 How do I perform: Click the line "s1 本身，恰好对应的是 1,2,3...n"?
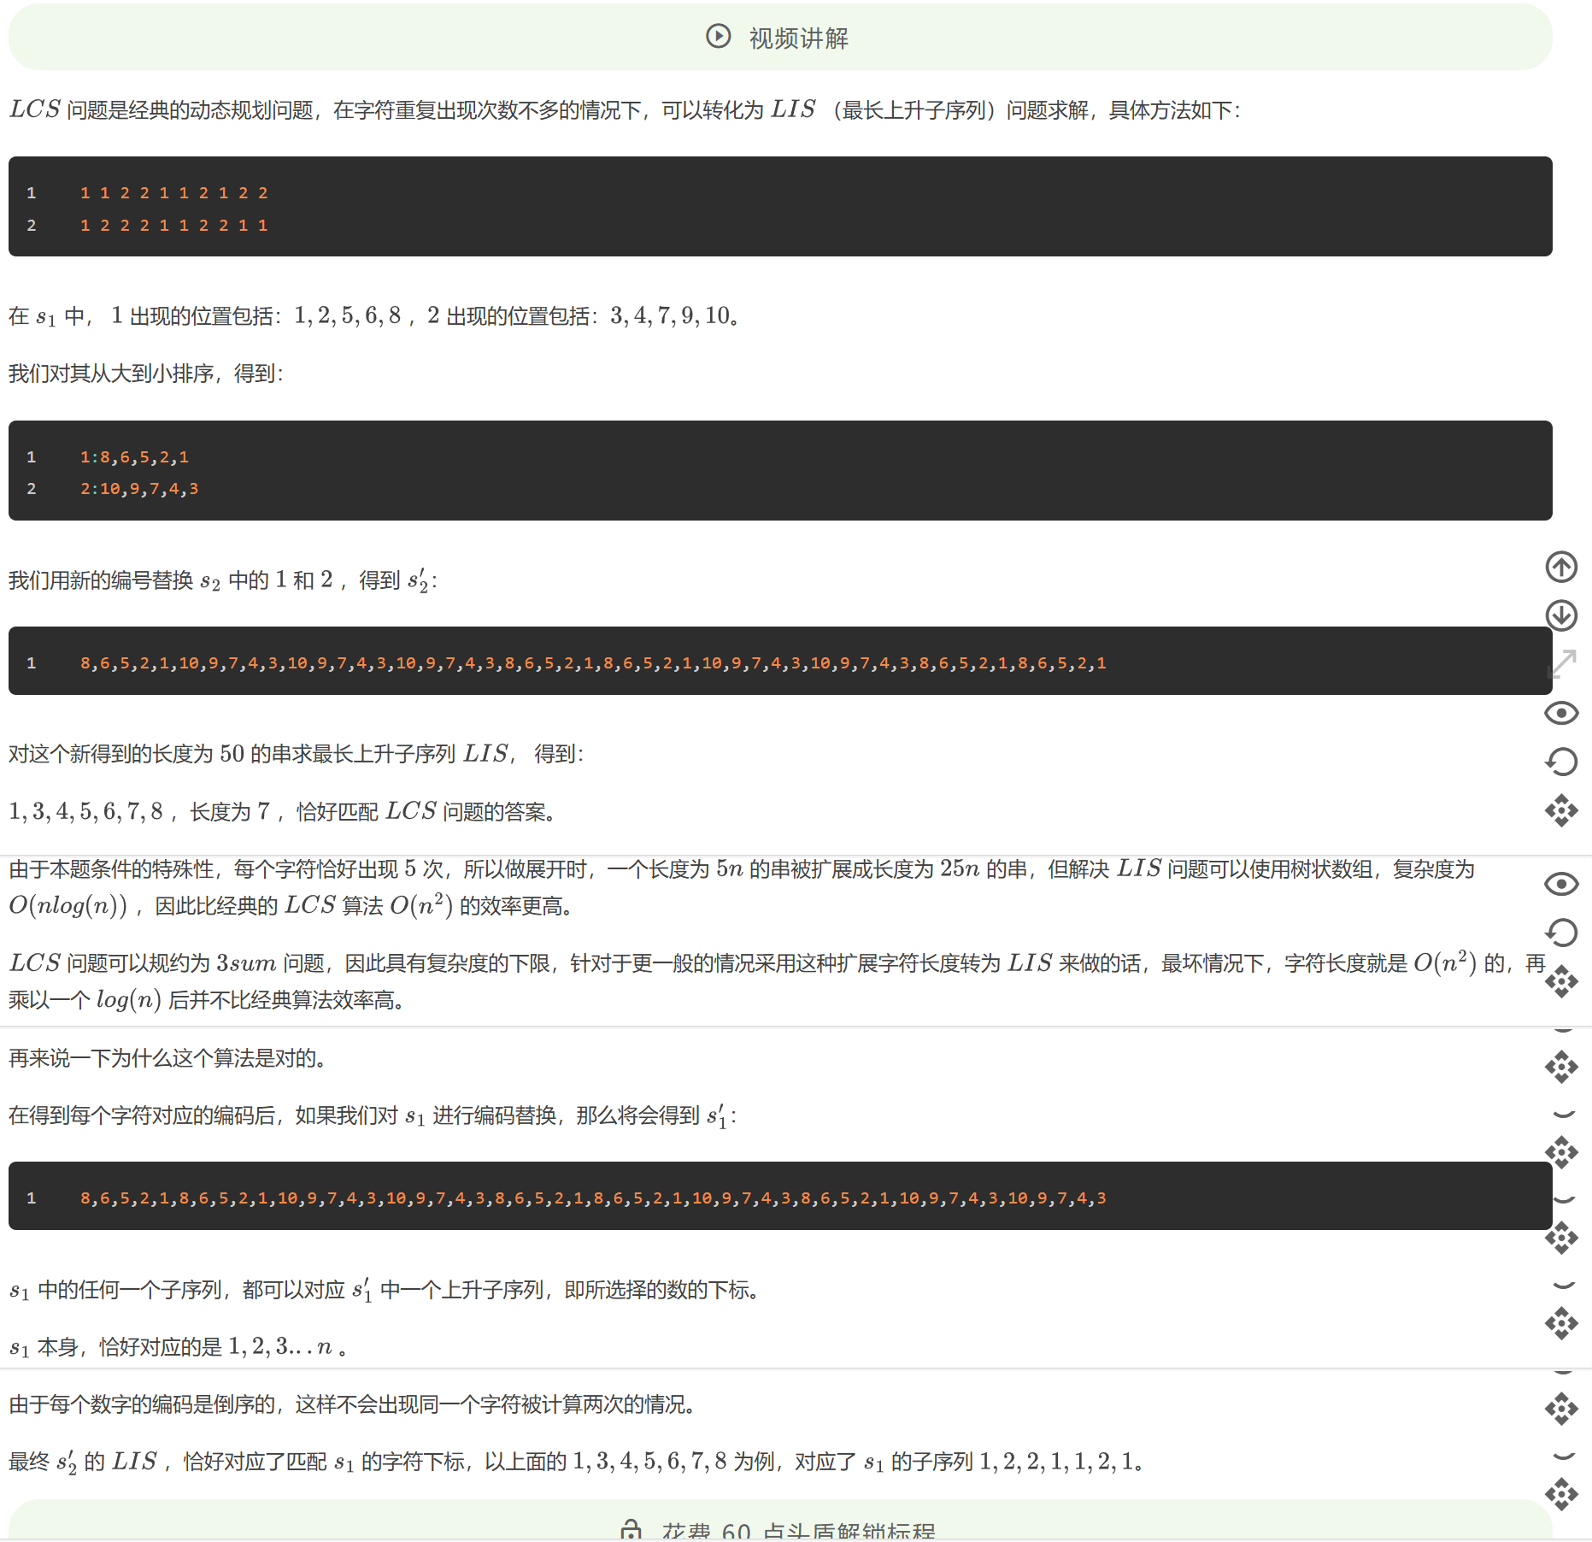178,1347
